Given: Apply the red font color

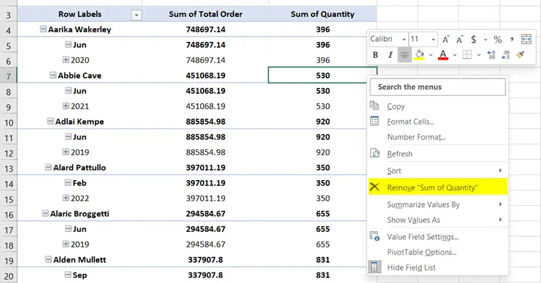Looking at the screenshot, I should coord(443,55).
